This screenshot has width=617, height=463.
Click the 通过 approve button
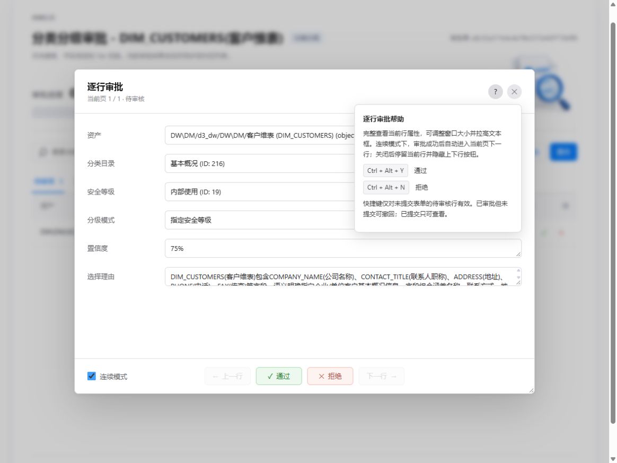coord(279,376)
